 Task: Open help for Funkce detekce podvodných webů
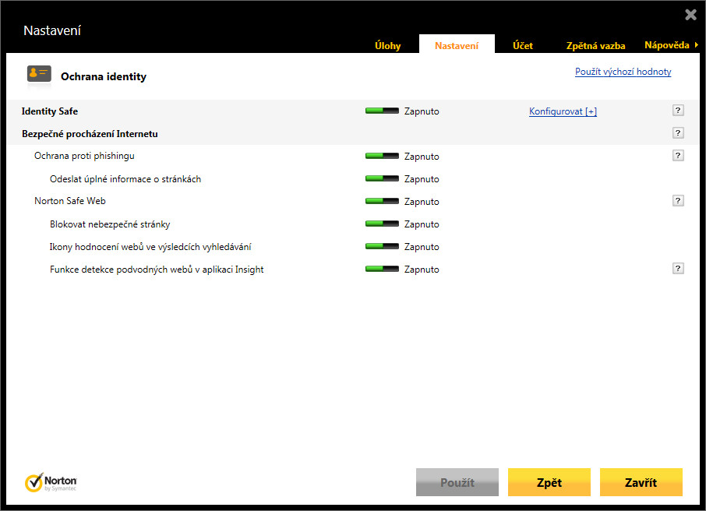coord(678,269)
